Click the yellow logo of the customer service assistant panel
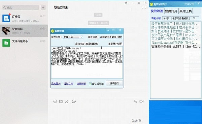The width and height of the screenshot is (202, 124). coord(151,4)
